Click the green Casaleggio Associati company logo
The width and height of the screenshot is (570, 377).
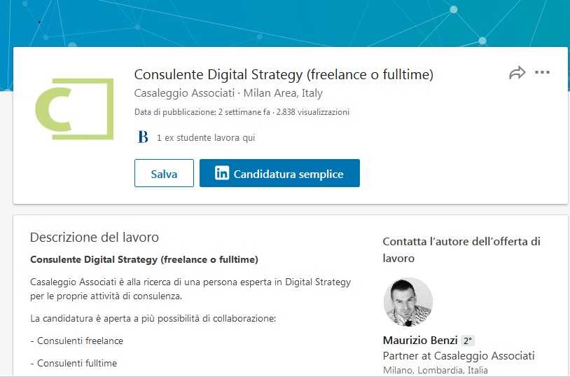[x=74, y=109]
